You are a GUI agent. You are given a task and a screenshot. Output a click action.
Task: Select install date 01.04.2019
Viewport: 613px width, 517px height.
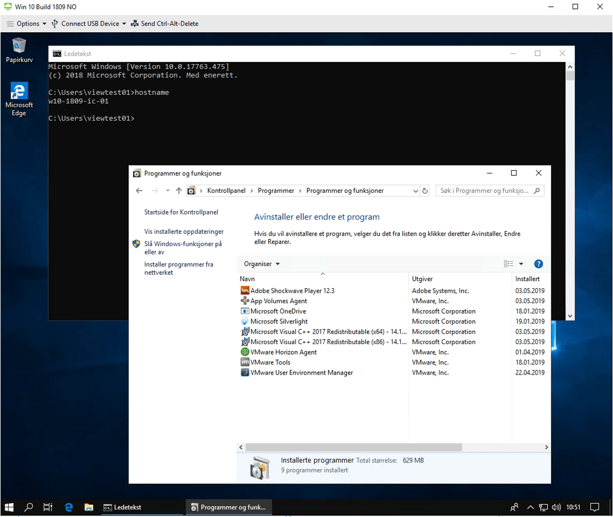coord(530,352)
